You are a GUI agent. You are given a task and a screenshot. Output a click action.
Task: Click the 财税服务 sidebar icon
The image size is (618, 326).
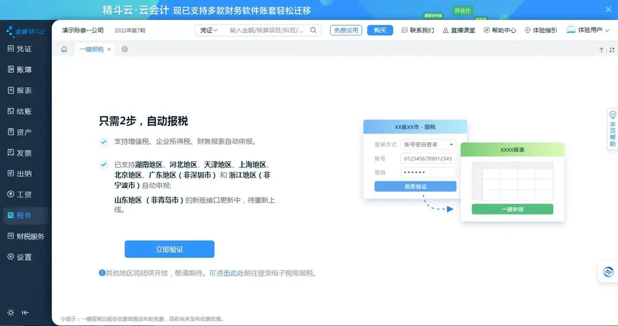click(11, 236)
